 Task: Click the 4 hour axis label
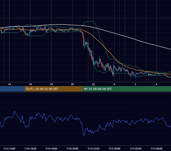coord(156,84)
